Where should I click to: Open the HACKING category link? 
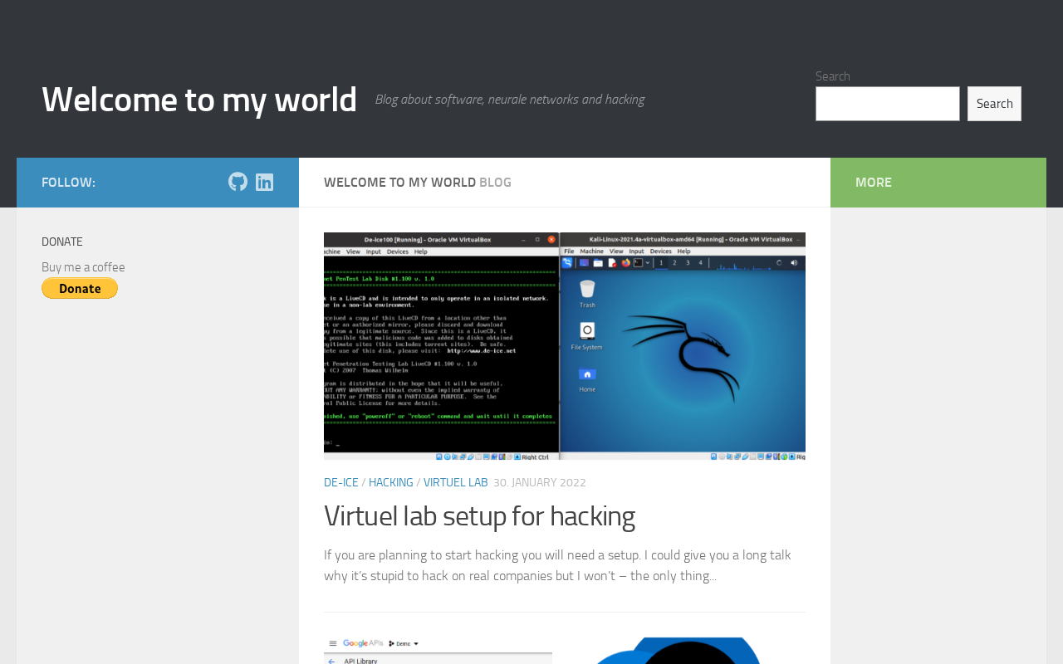click(x=391, y=483)
